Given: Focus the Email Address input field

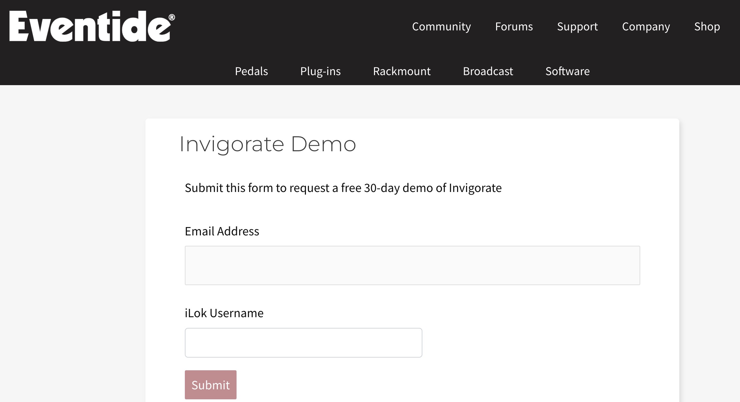Looking at the screenshot, I should (412, 265).
